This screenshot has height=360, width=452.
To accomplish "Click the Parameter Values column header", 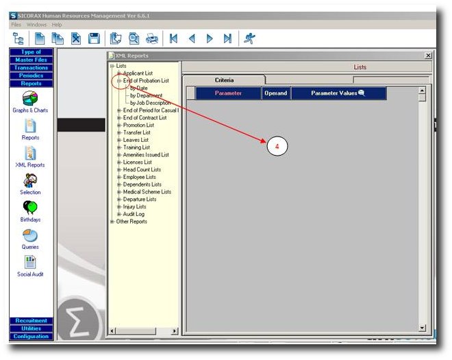I will click(338, 93).
